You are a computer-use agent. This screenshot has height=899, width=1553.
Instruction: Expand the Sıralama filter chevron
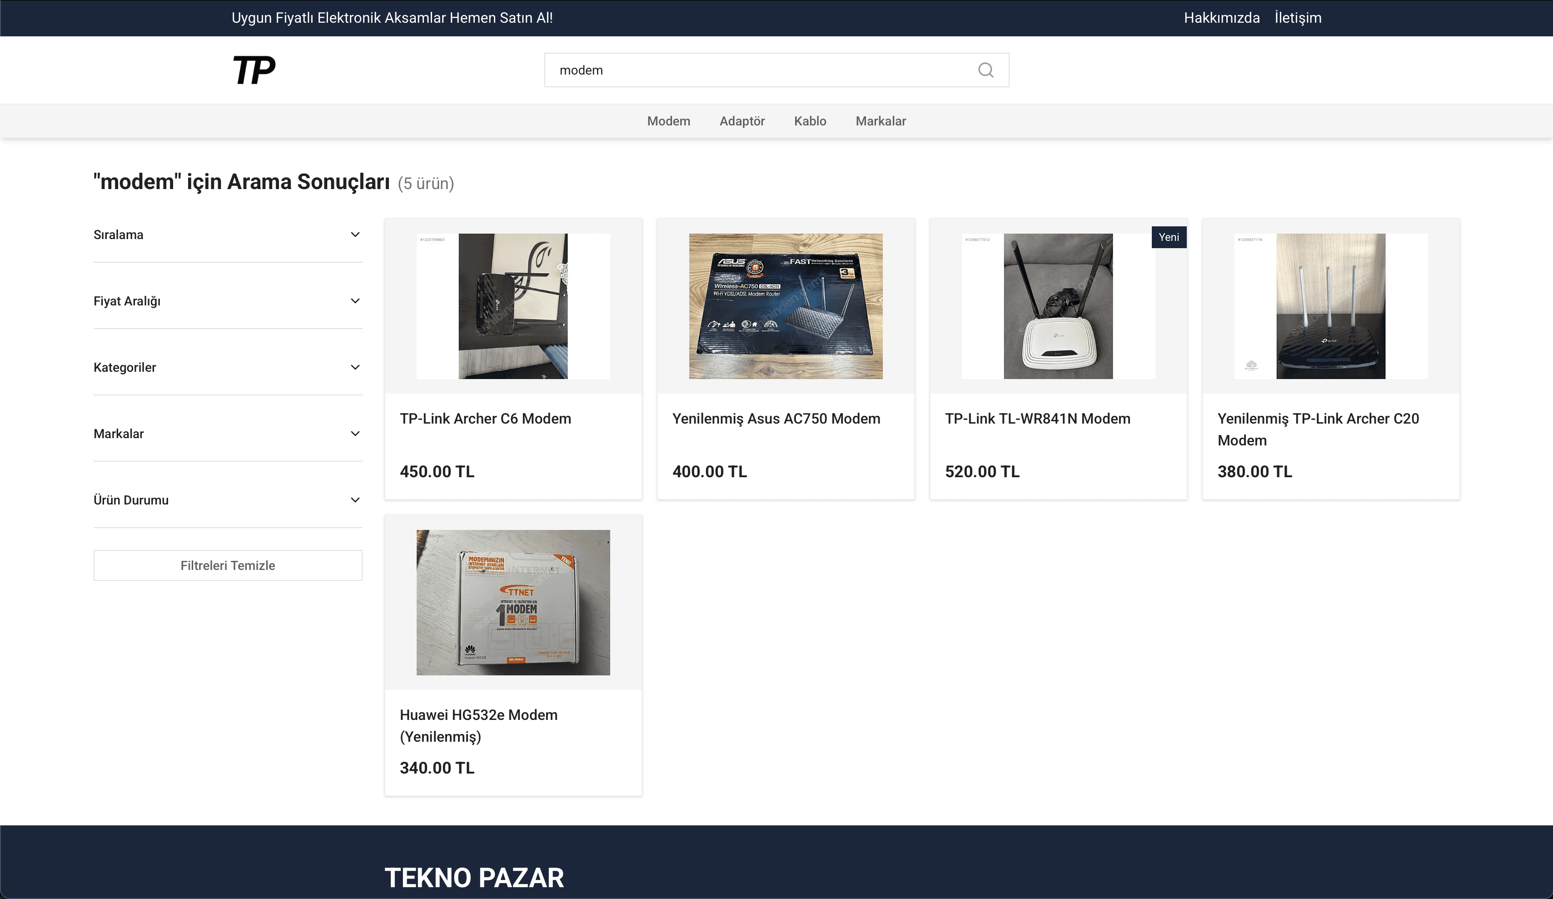355,235
